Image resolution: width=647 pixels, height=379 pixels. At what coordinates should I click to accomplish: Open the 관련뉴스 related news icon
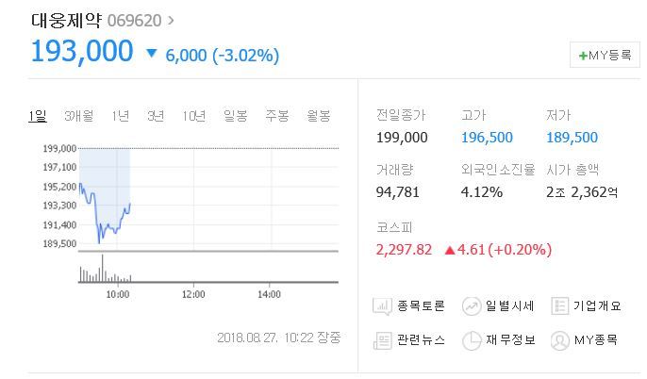pyautogui.click(x=383, y=339)
